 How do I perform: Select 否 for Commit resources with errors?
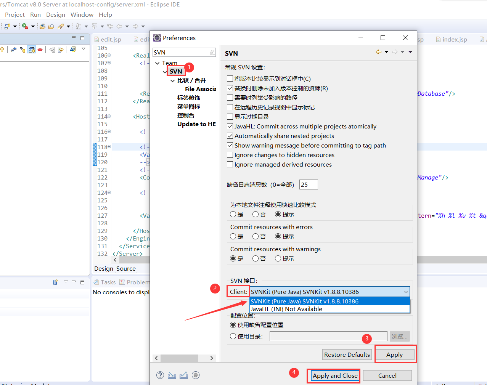(x=256, y=236)
